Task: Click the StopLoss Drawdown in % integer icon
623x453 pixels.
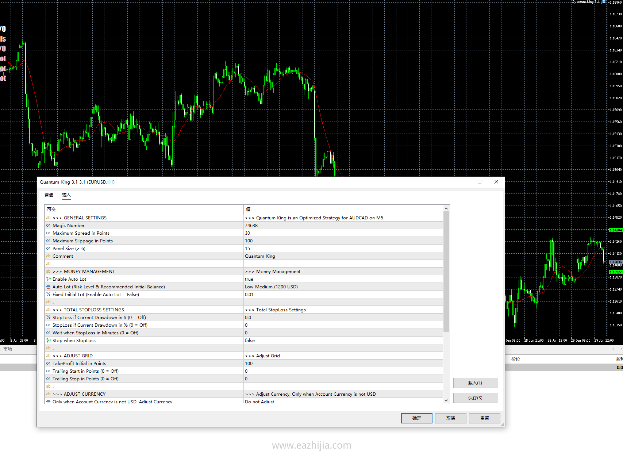Action: [x=48, y=325]
